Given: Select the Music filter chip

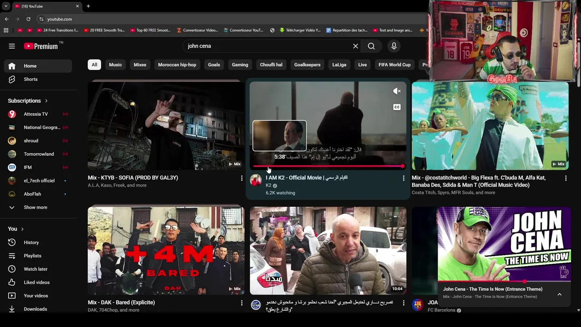Looking at the screenshot, I should [x=115, y=65].
